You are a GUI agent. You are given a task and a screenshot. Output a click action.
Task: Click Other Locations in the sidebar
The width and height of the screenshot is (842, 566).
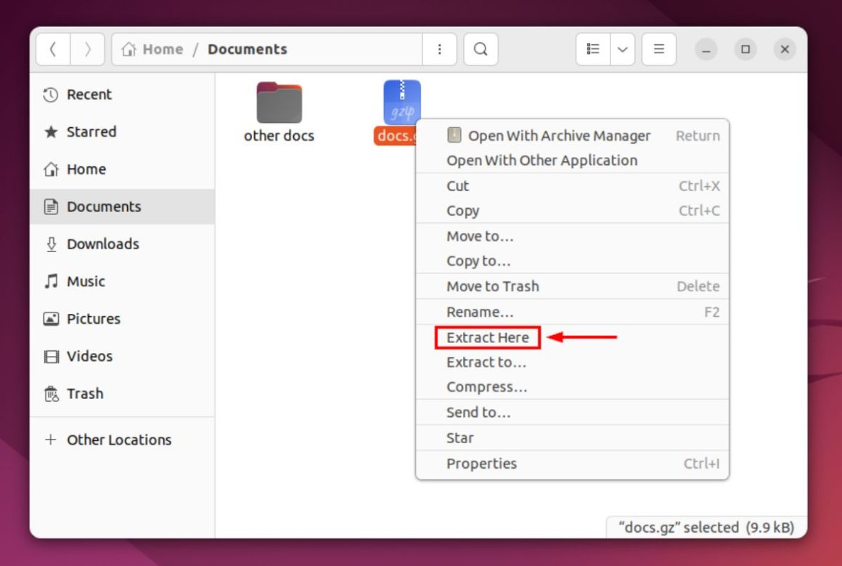[x=118, y=440]
